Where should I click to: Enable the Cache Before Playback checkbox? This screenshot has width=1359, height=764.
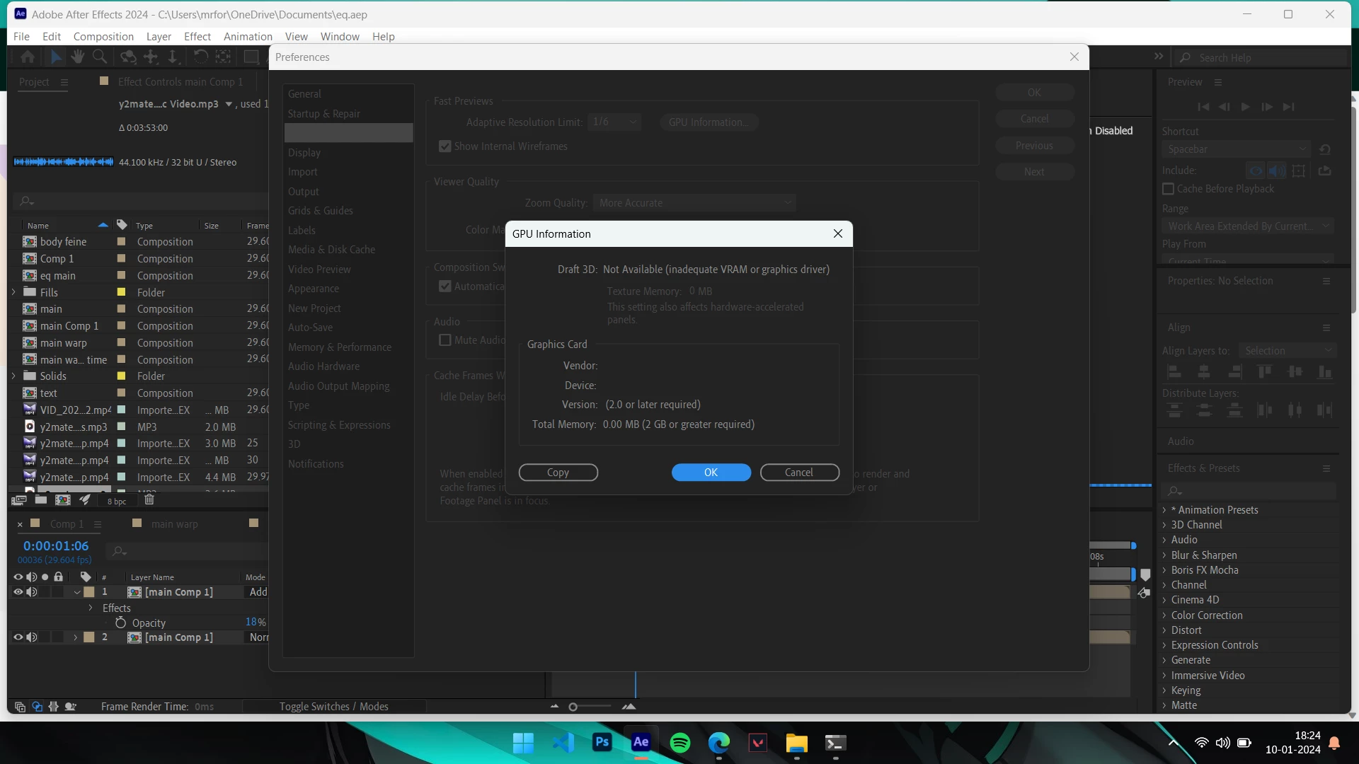click(1169, 189)
